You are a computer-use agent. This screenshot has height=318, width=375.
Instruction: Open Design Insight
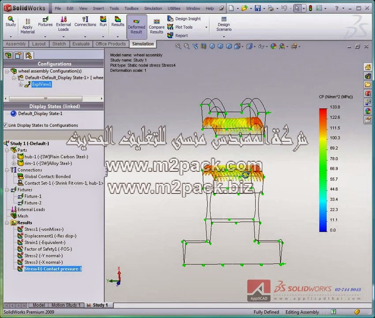pos(184,19)
